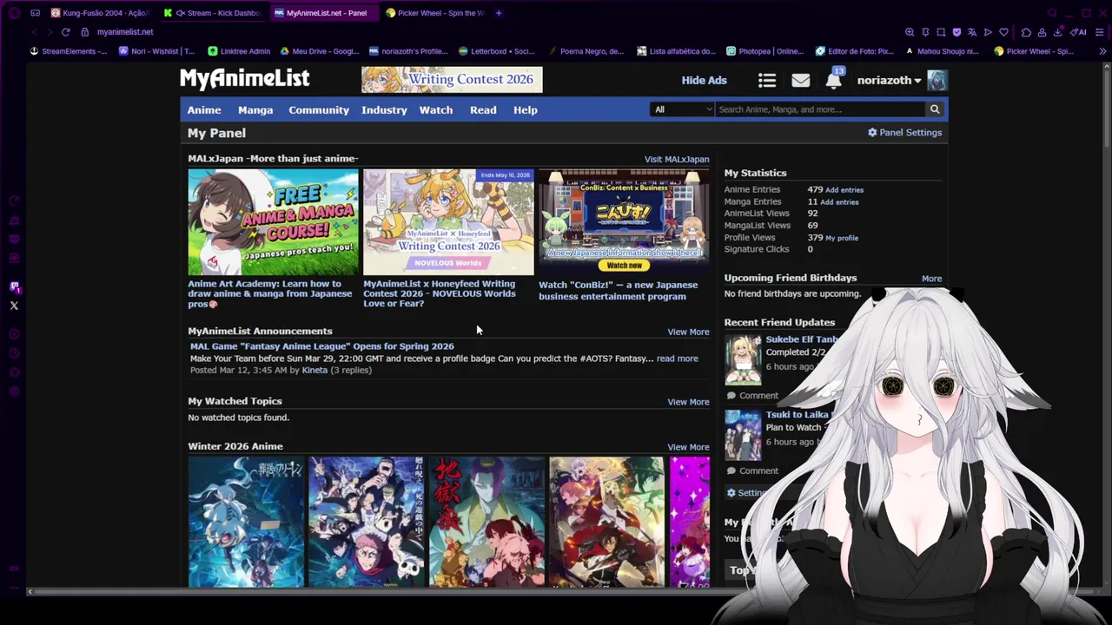
Task: Add entries next to Anime Entries
Action: 844,190
